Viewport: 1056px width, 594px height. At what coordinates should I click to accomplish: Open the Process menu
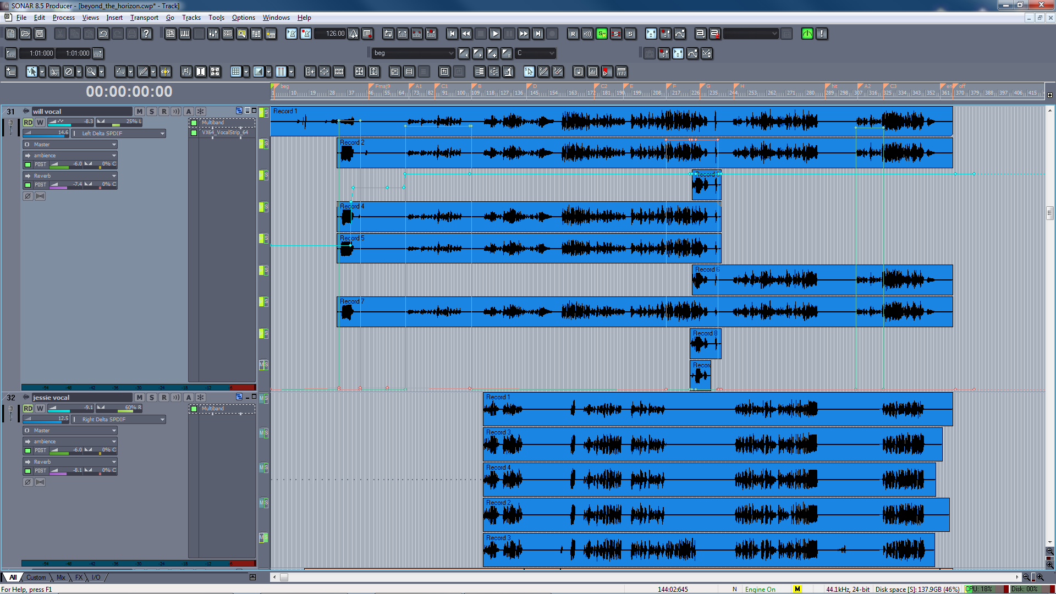tap(64, 18)
